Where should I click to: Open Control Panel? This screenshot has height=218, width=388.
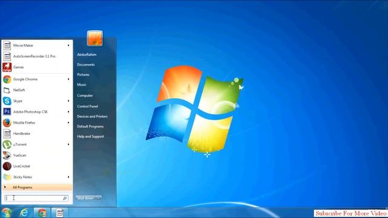pos(87,107)
